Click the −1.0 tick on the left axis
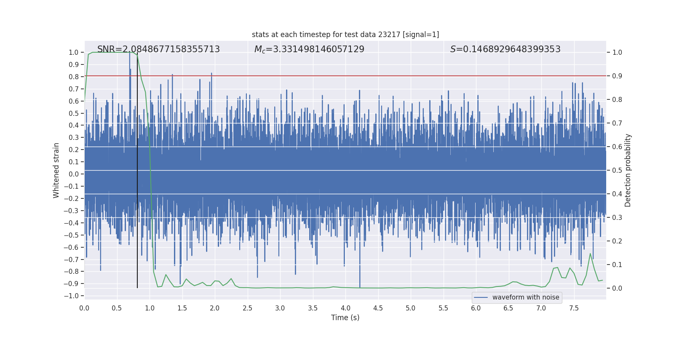This screenshot has height=337, width=674. coord(71,296)
